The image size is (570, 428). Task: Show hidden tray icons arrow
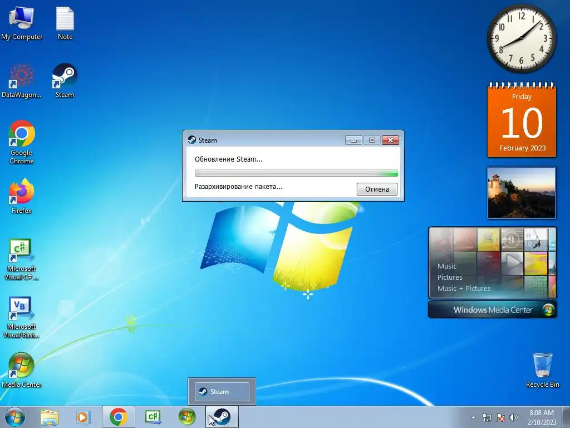point(473,417)
